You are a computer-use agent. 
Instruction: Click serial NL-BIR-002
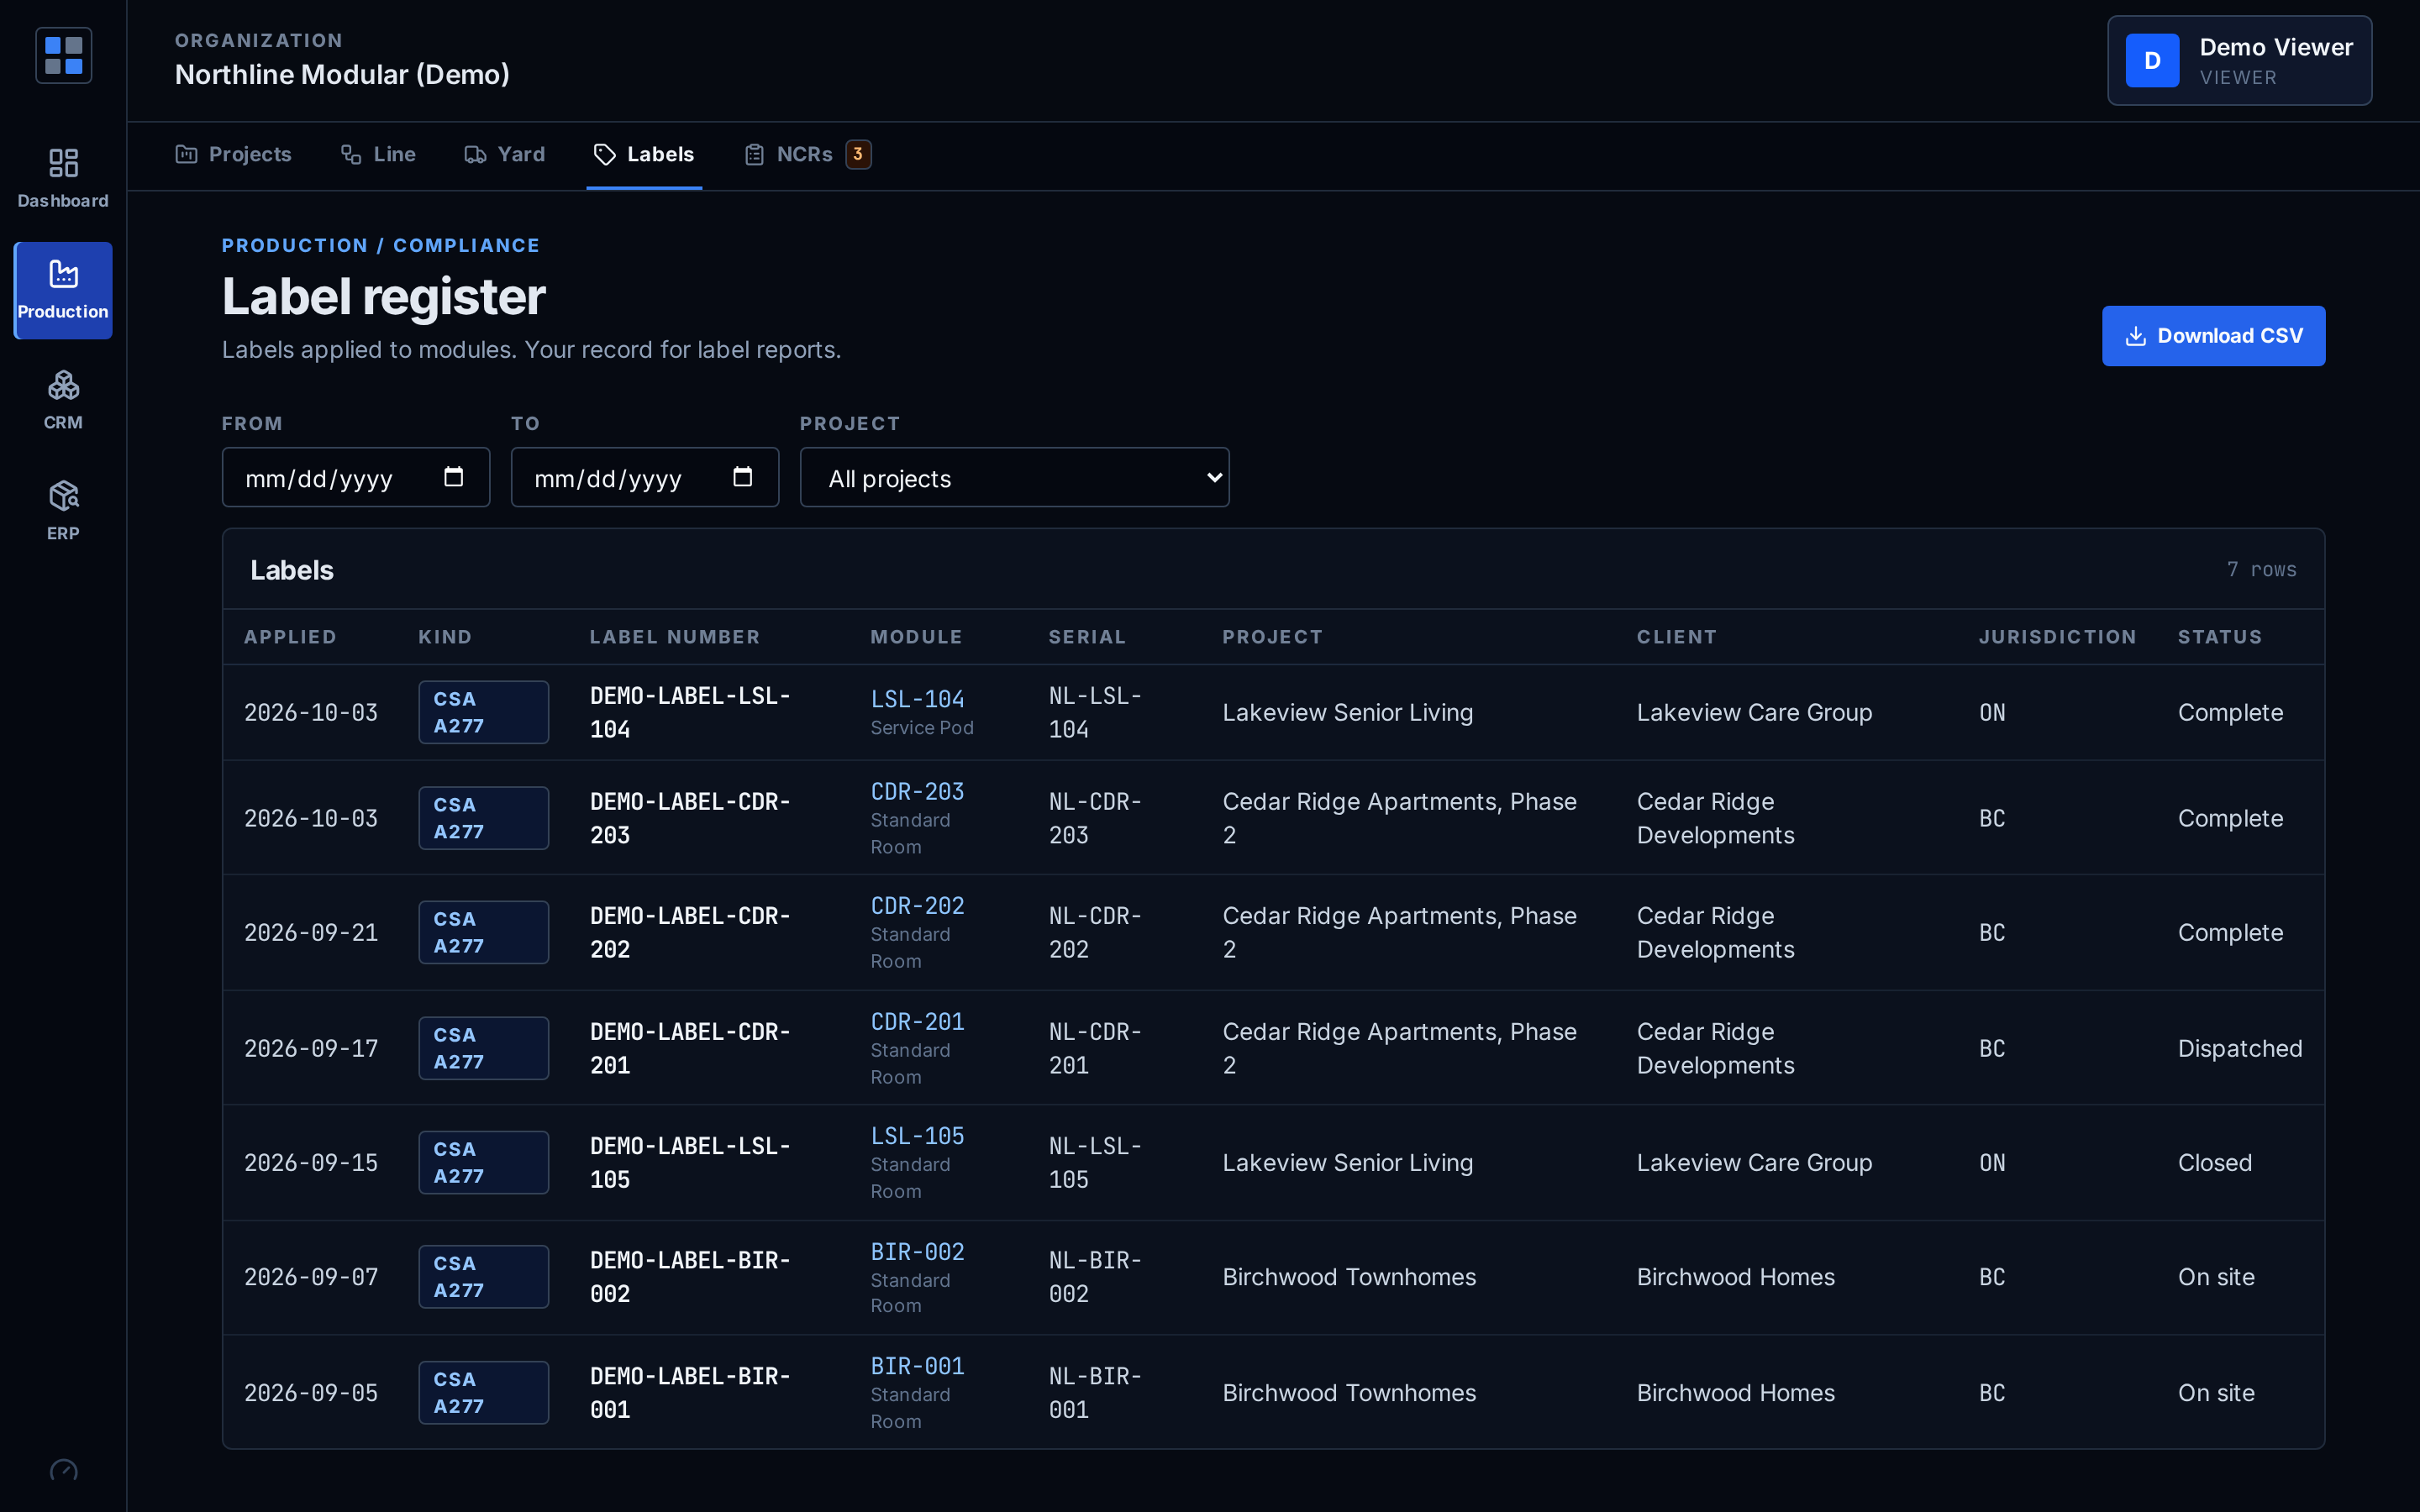pyautogui.click(x=1095, y=1277)
